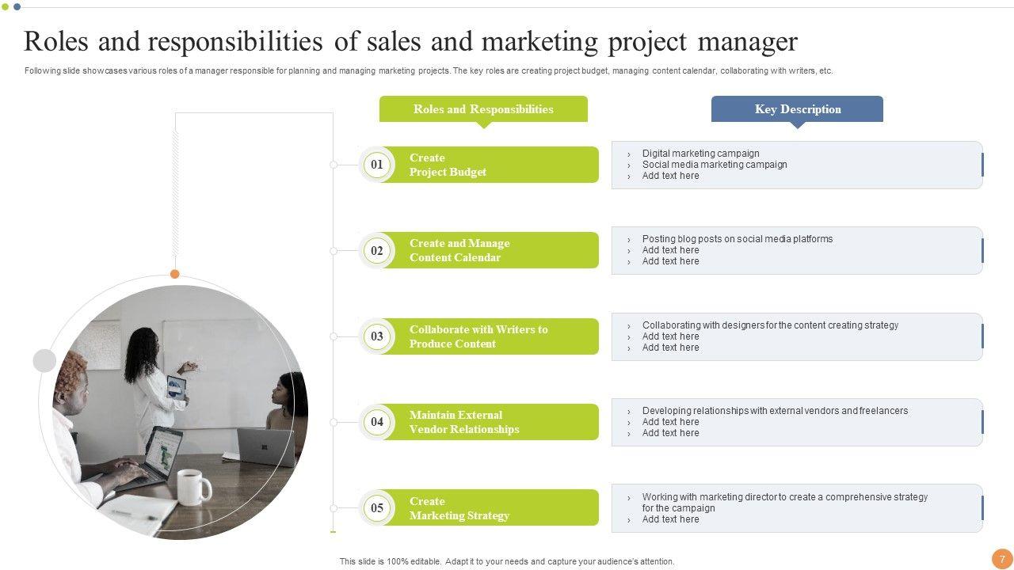Image resolution: width=1014 pixels, height=570 pixels.
Task: Click the orange dot on the circle outline
Action: [x=175, y=274]
